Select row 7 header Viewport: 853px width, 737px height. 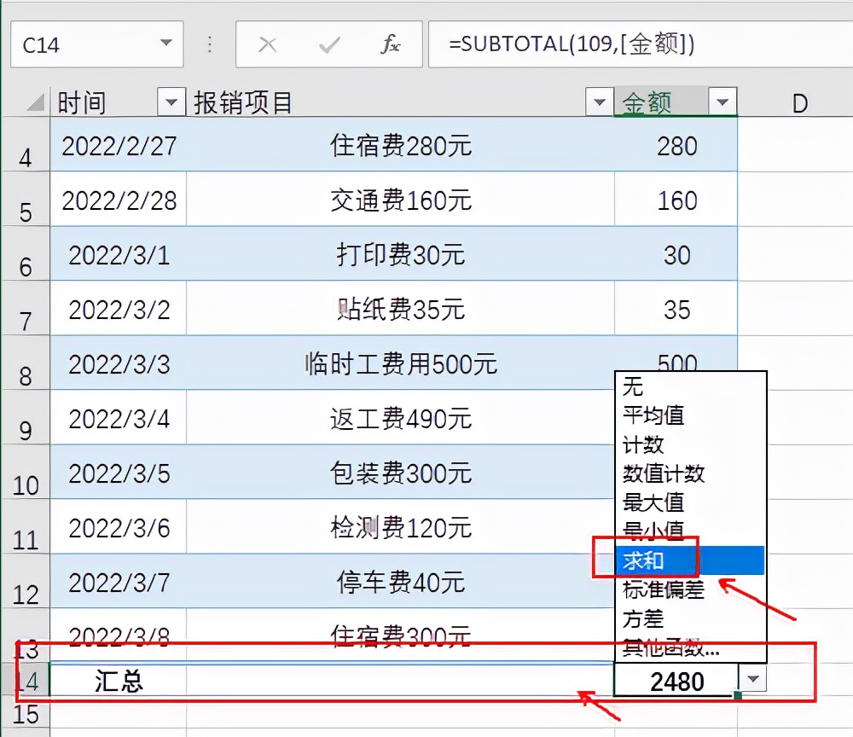click(x=25, y=309)
